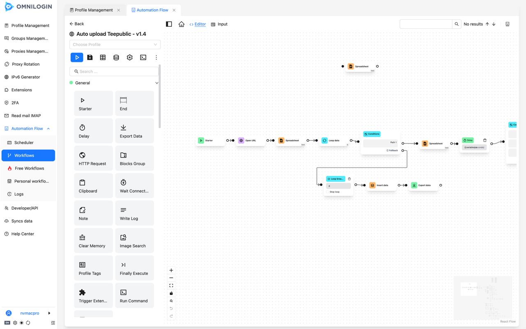Go to the home icon above the canvas
Viewport: 526px width, 329px height.
181,24
